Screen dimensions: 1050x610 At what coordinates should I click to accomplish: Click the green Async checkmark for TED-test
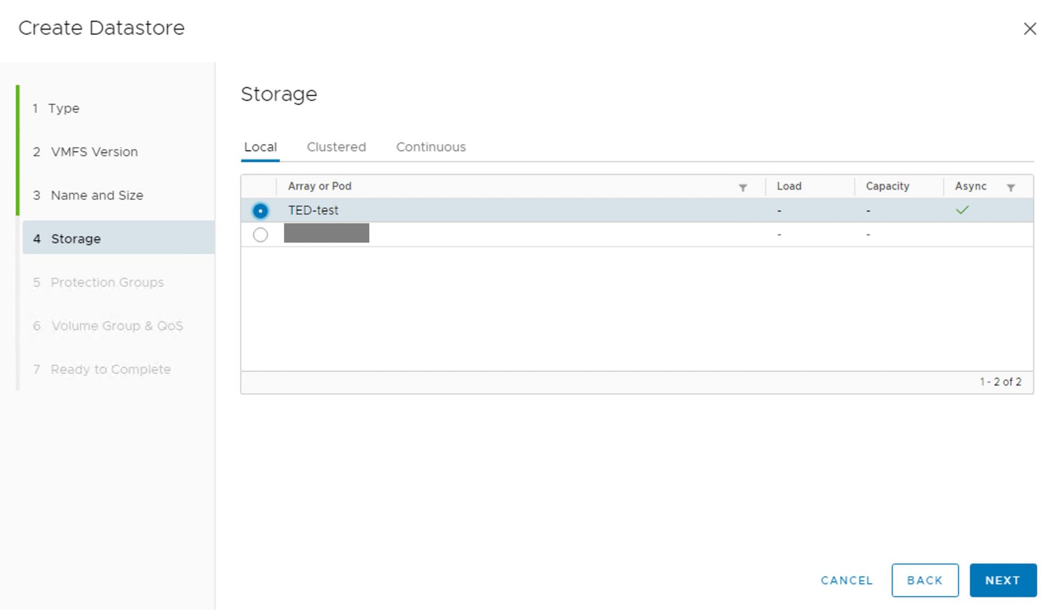[962, 210]
